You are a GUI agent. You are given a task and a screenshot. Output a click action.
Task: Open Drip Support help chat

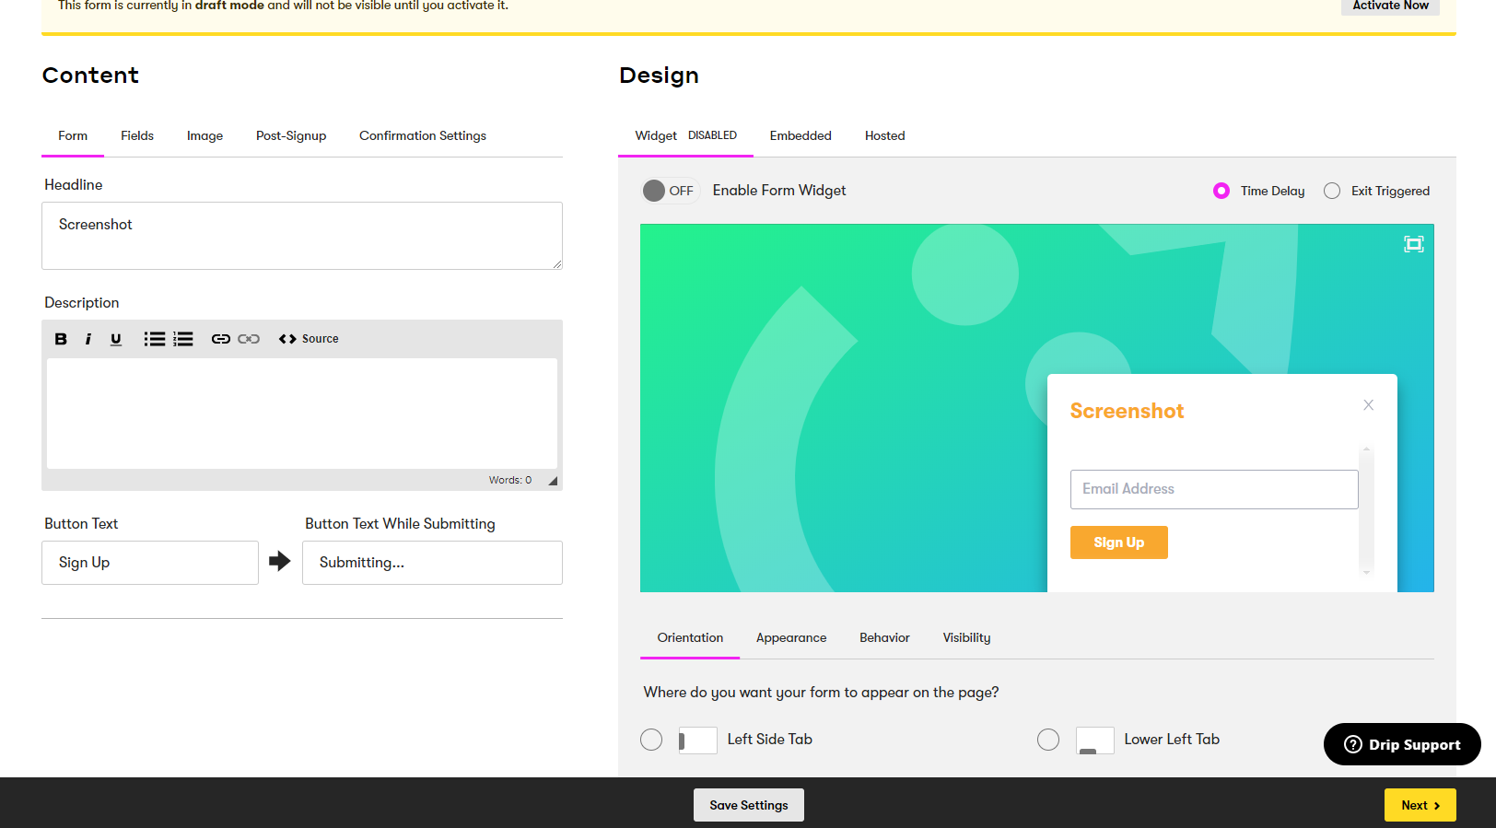pos(1402,744)
